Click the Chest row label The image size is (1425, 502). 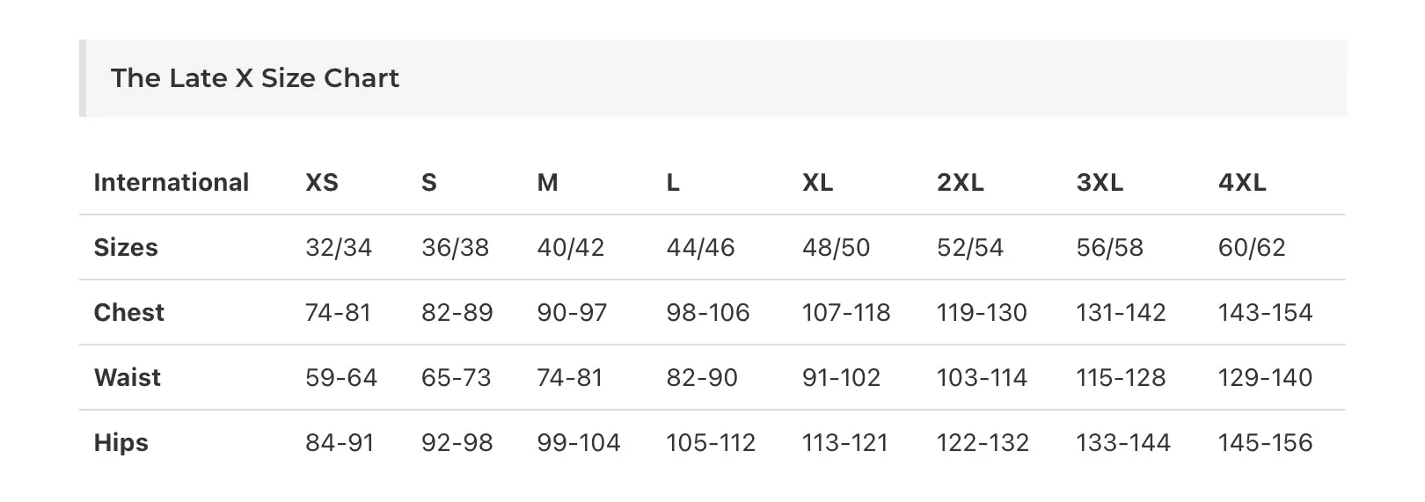click(129, 313)
